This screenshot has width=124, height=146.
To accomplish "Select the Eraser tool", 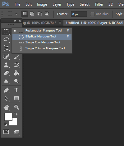I will pos(6,73).
